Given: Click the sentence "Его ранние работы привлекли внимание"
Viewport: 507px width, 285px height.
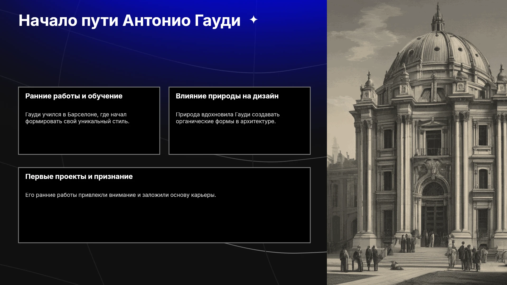Looking at the screenshot, I should pyautogui.click(x=121, y=195).
